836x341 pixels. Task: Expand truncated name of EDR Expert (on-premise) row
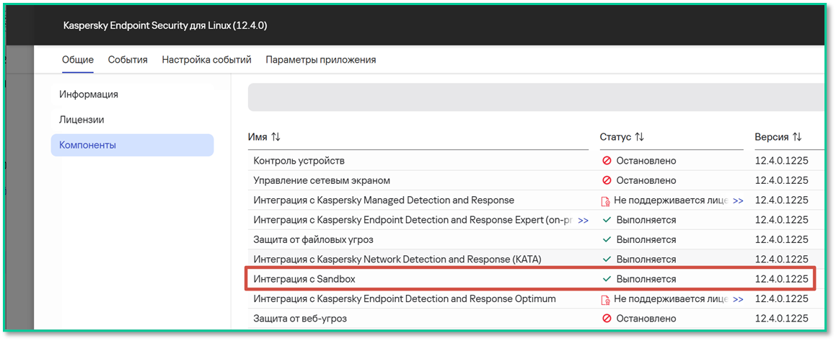coord(583,220)
